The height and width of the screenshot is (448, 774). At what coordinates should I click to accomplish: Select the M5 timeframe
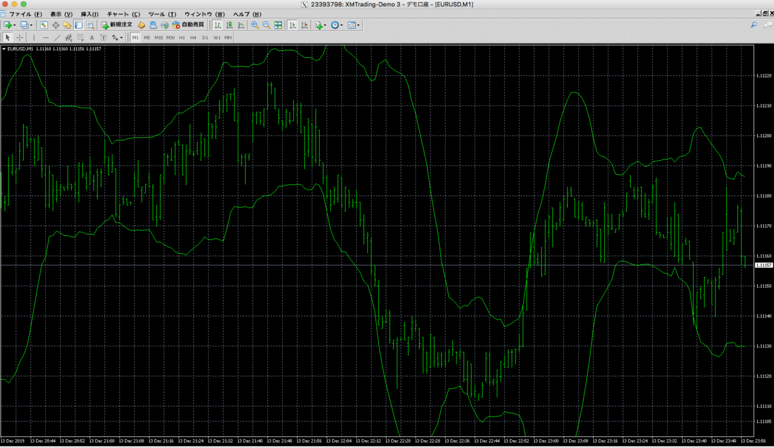(147, 37)
